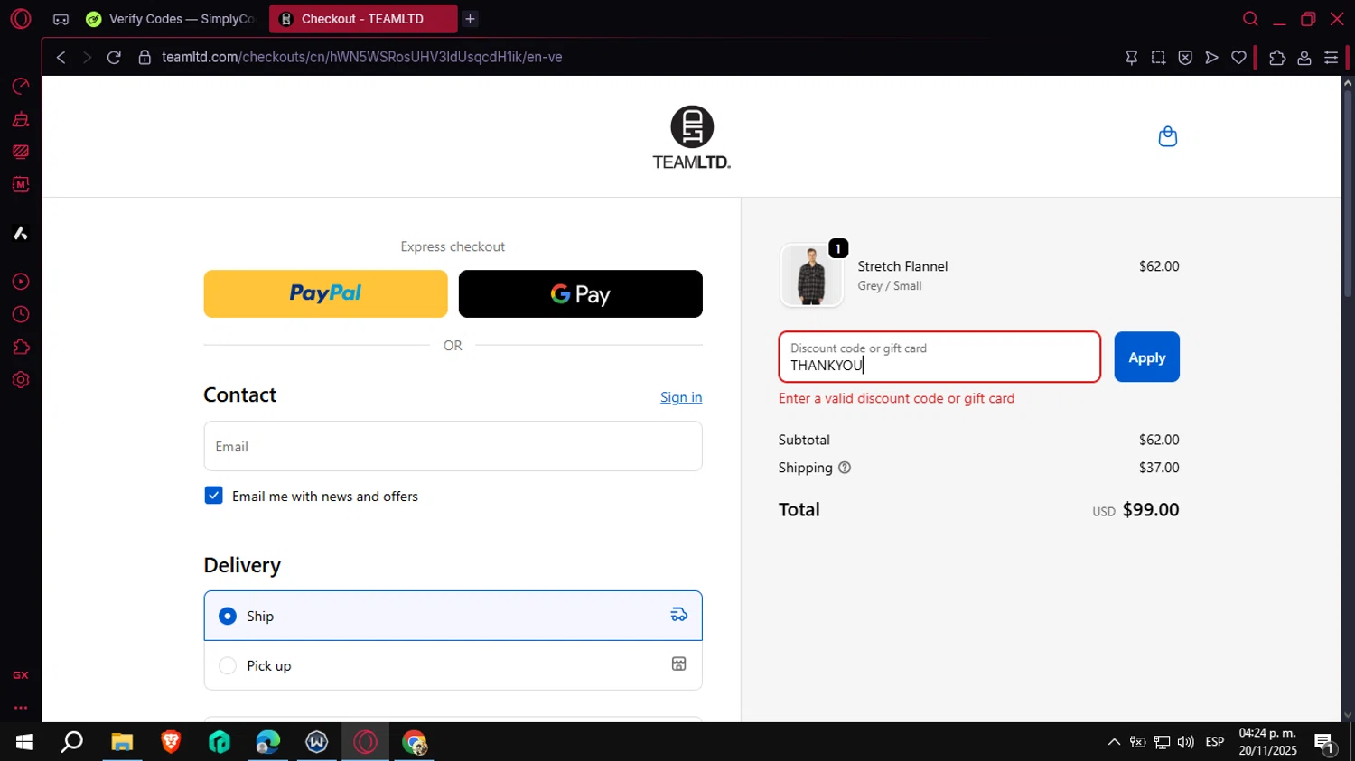Screen dimensions: 1355x761
Task: Click the Stretch Flannel product thumbnail
Action: pos(811,275)
